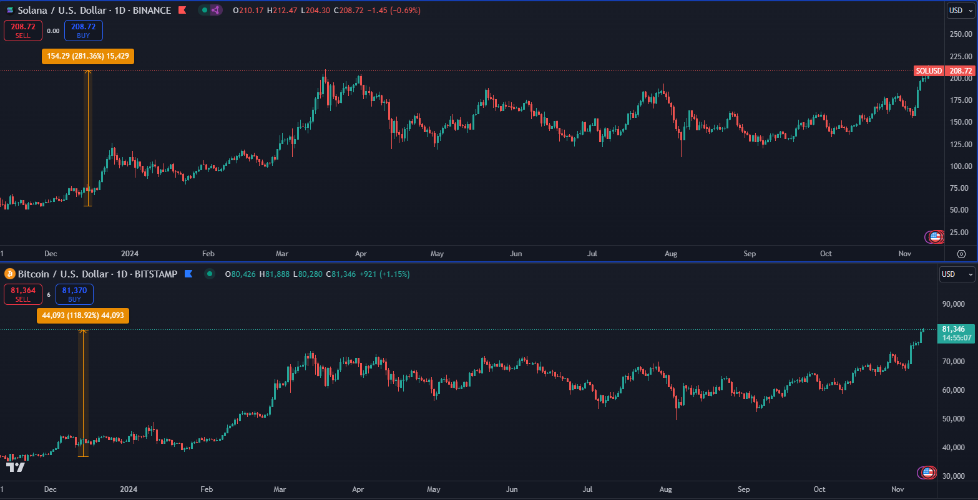Open the USD currency dropdown on Solana chart
This screenshot has height=500, width=978.
(960, 11)
